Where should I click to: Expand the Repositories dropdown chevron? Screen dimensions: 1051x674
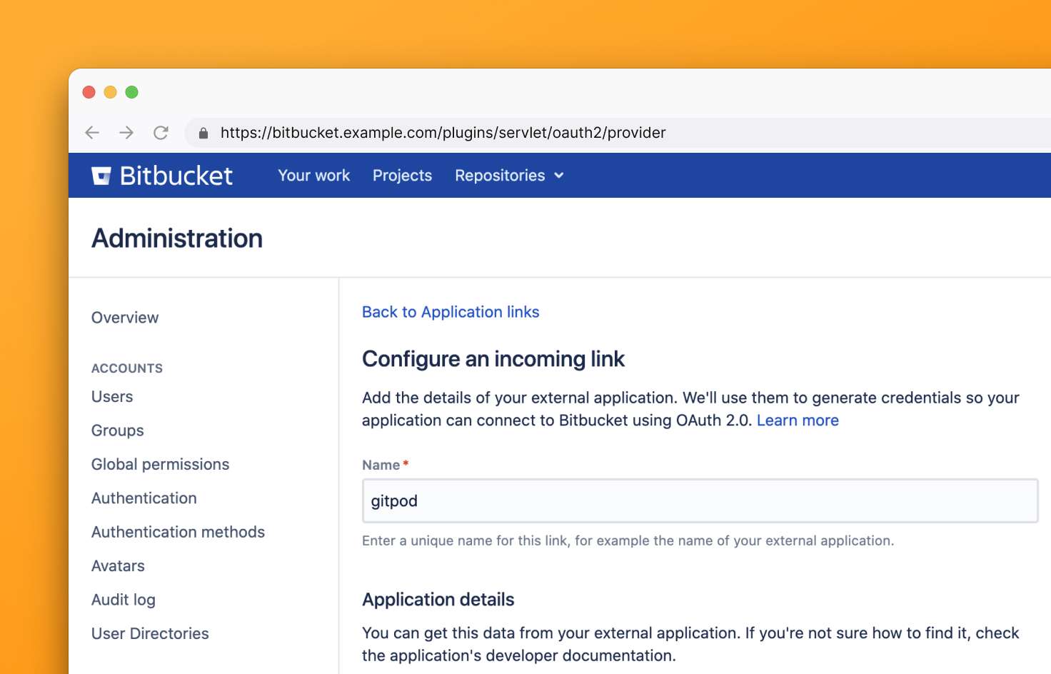(x=559, y=176)
